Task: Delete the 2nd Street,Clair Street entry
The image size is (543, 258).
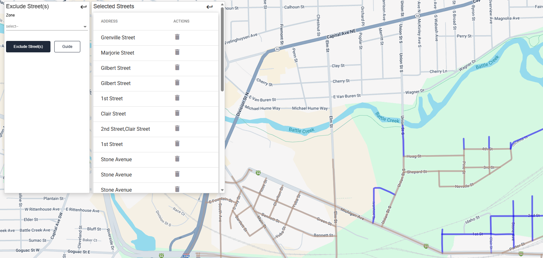Action: tap(177, 129)
